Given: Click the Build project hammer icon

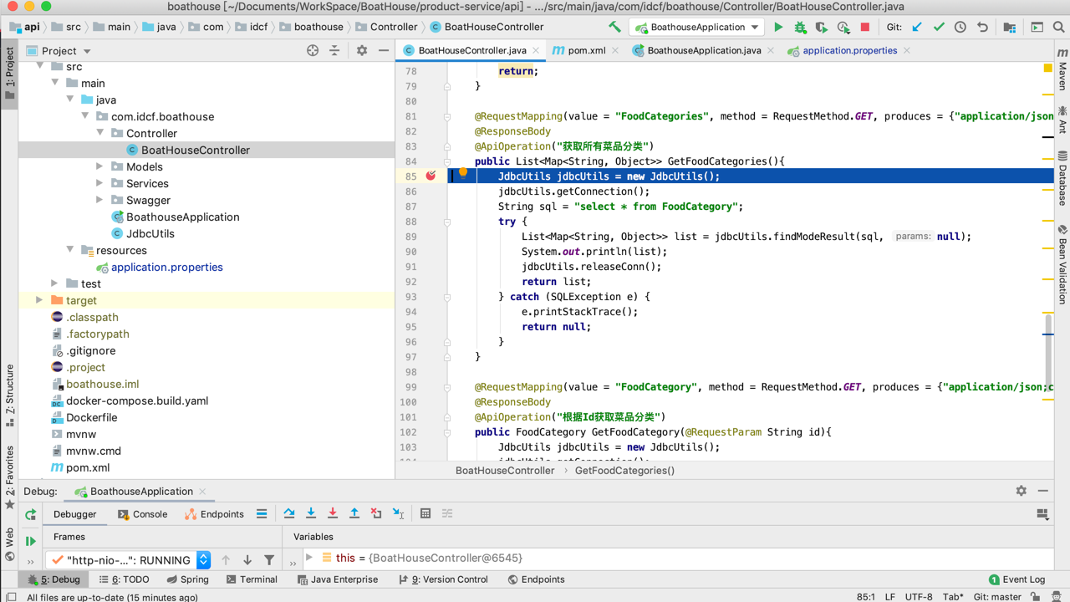Looking at the screenshot, I should pos(614,27).
